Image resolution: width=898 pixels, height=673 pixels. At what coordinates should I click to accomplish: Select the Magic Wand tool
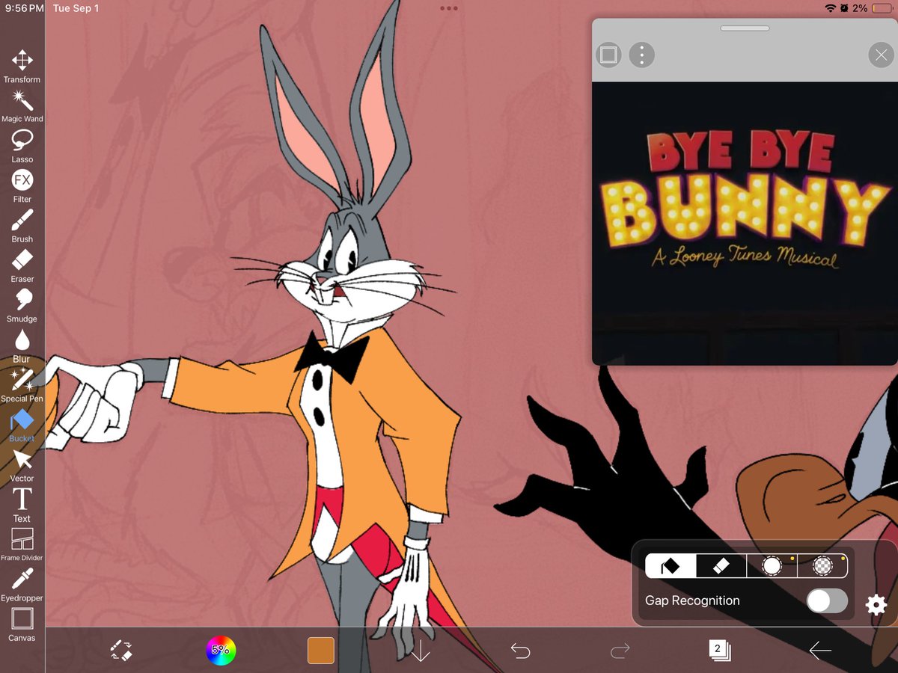tap(22, 105)
